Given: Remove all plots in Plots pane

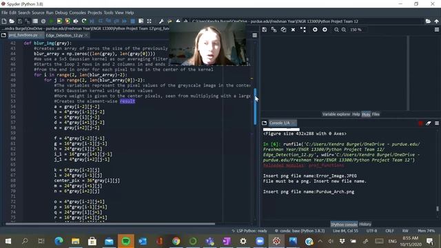Looking at the screenshot, I should 303,30.
